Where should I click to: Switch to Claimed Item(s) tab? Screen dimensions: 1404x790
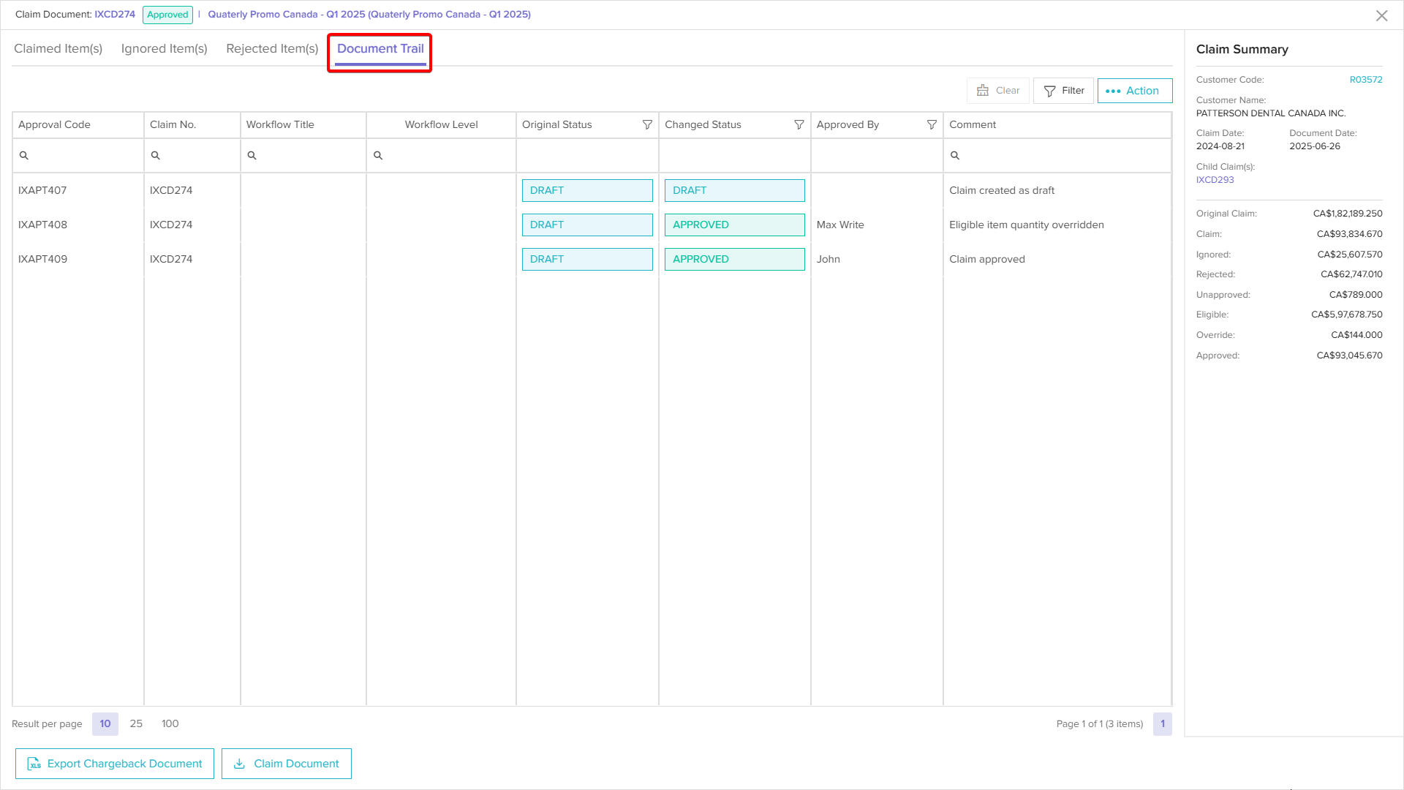(58, 49)
